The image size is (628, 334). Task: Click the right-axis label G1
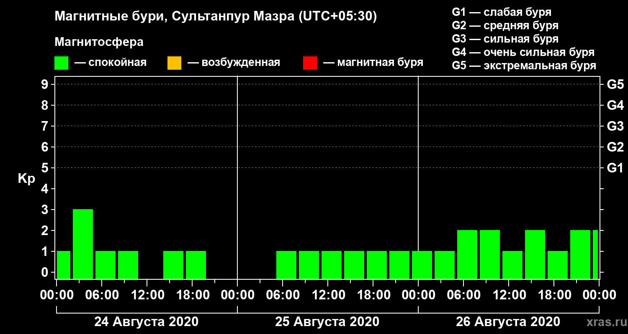tap(615, 168)
